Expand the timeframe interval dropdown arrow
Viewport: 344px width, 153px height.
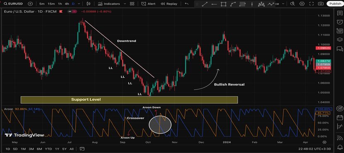pos(79,4)
